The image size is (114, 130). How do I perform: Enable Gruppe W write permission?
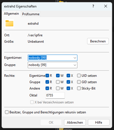click(58, 82)
